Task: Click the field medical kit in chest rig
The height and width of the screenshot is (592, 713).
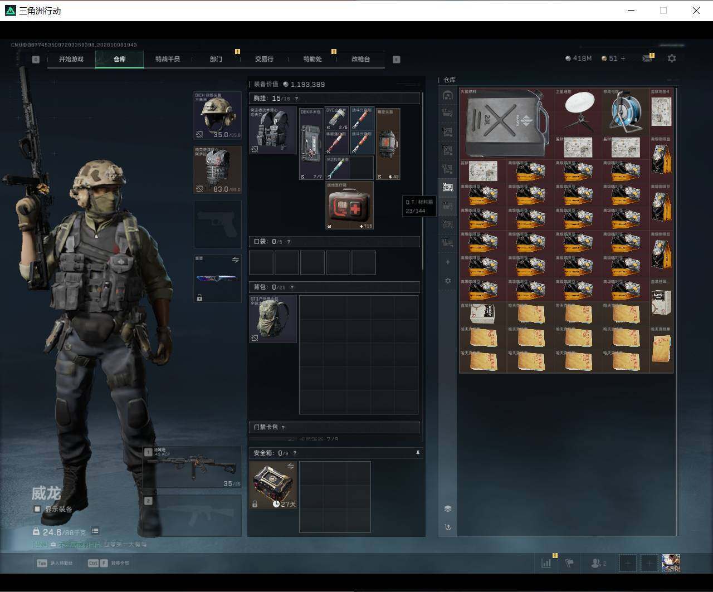Action: [349, 206]
